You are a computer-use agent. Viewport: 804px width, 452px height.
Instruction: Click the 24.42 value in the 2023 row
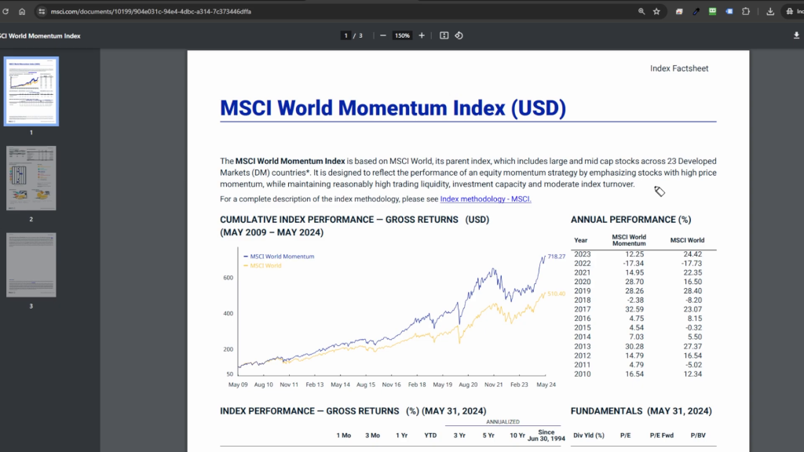(x=693, y=254)
